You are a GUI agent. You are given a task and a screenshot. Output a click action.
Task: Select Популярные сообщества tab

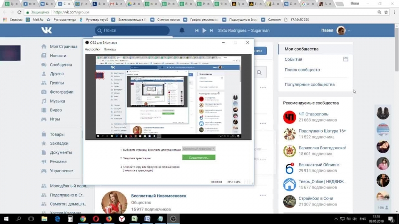tap(309, 85)
